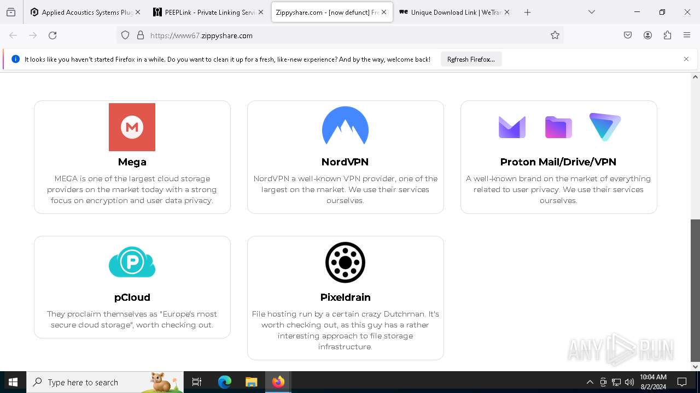Screen dimensions: 700x393
Task: Open the Windows Start menu
Action: click(x=13, y=382)
